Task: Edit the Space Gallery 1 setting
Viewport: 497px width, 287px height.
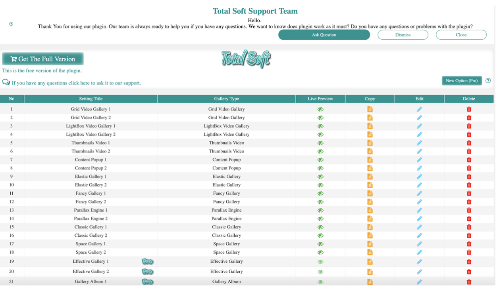Action: (420, 244)
